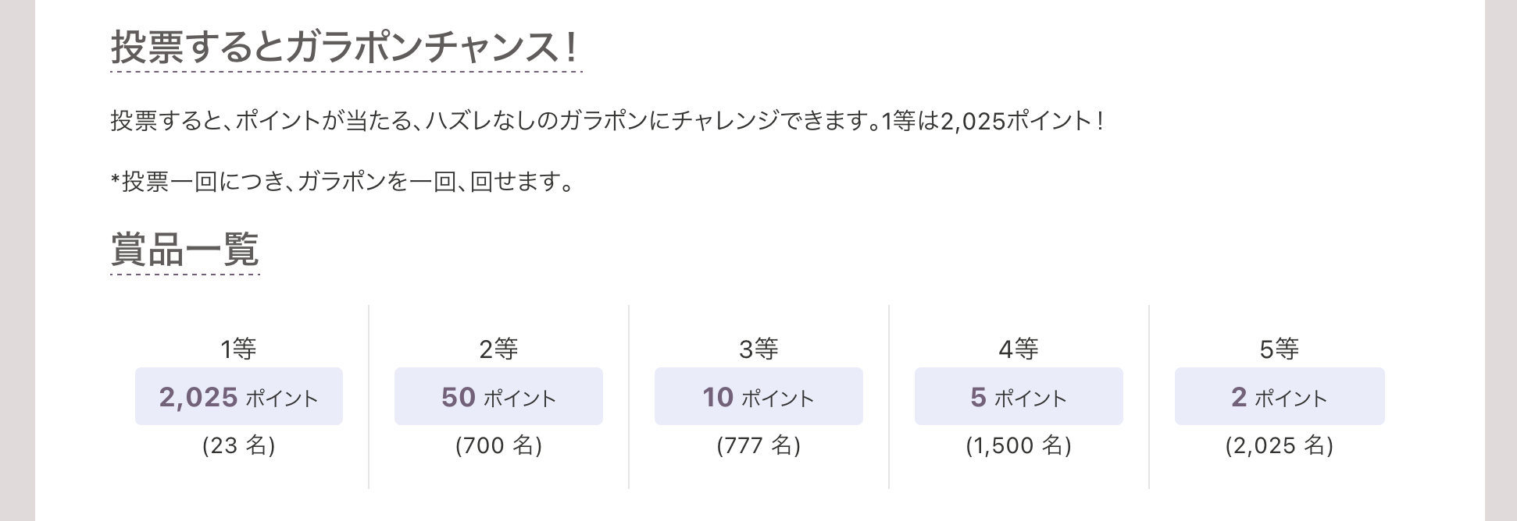Click the 5 ポイント prize badge
The width and height of the screenshot is (1517, 521).
1019,397
